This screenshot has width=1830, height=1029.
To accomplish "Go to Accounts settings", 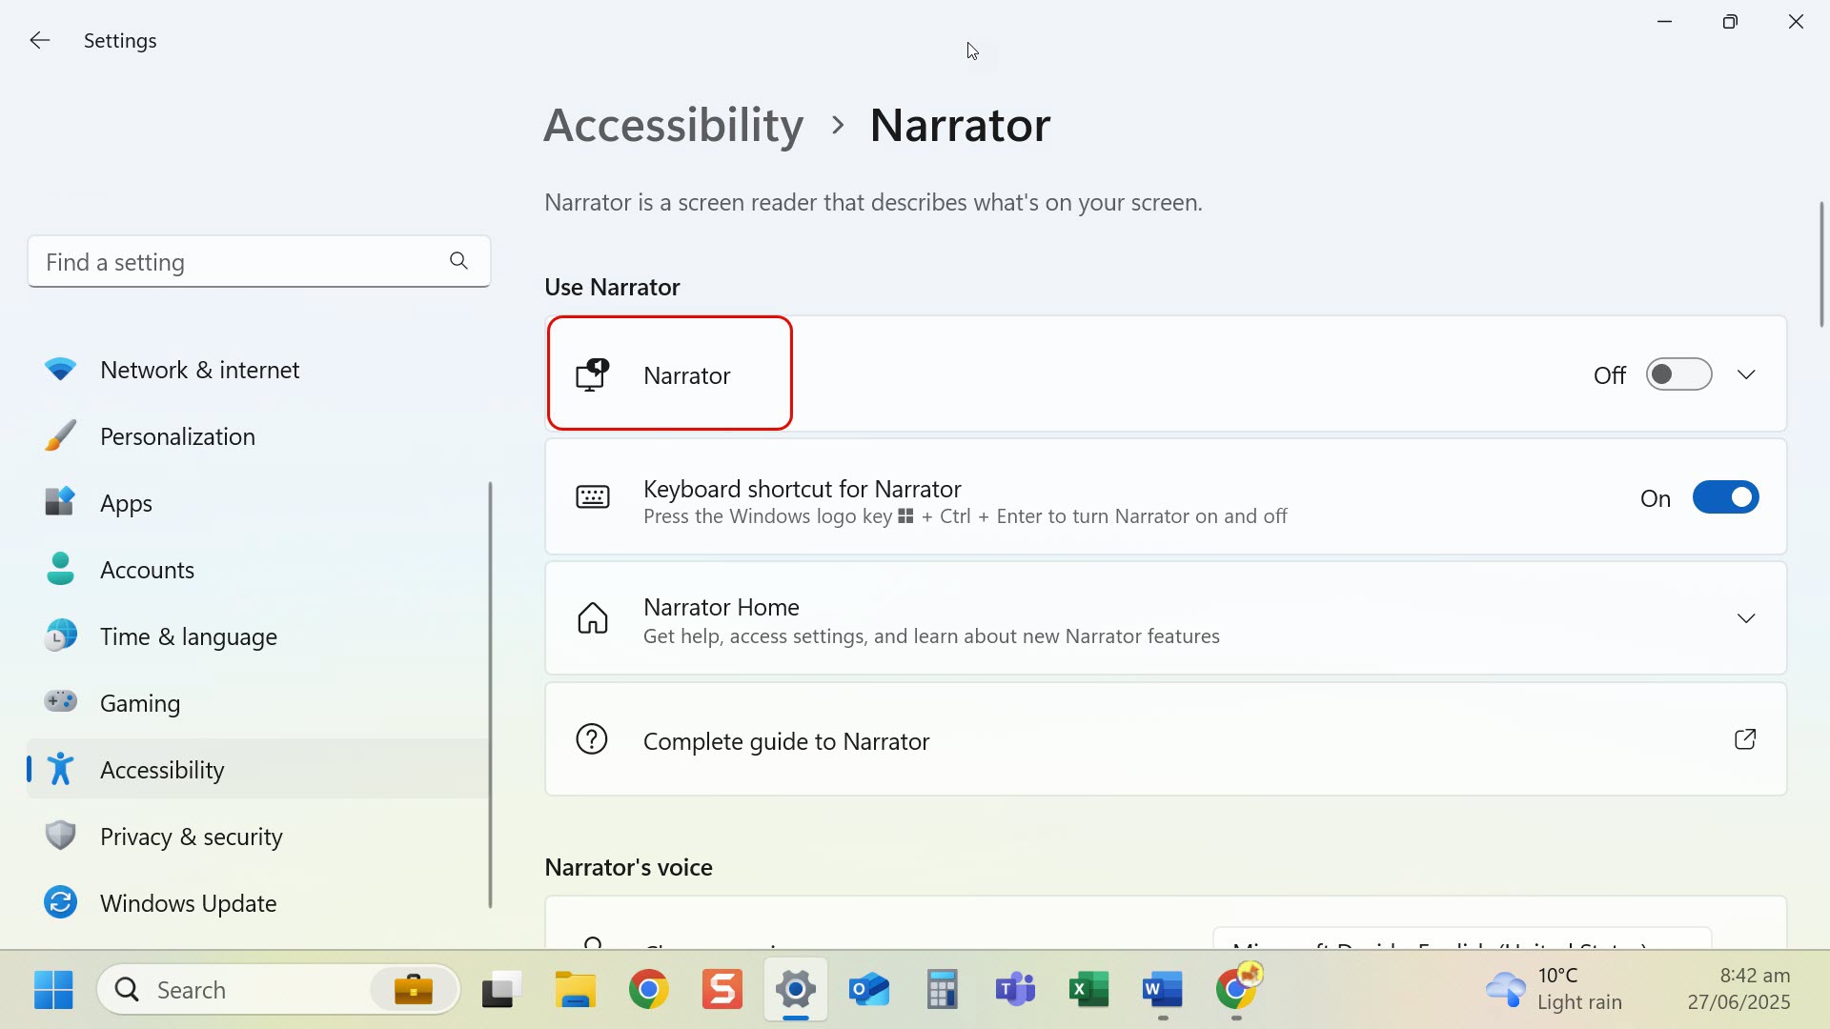I will (257, 570).
